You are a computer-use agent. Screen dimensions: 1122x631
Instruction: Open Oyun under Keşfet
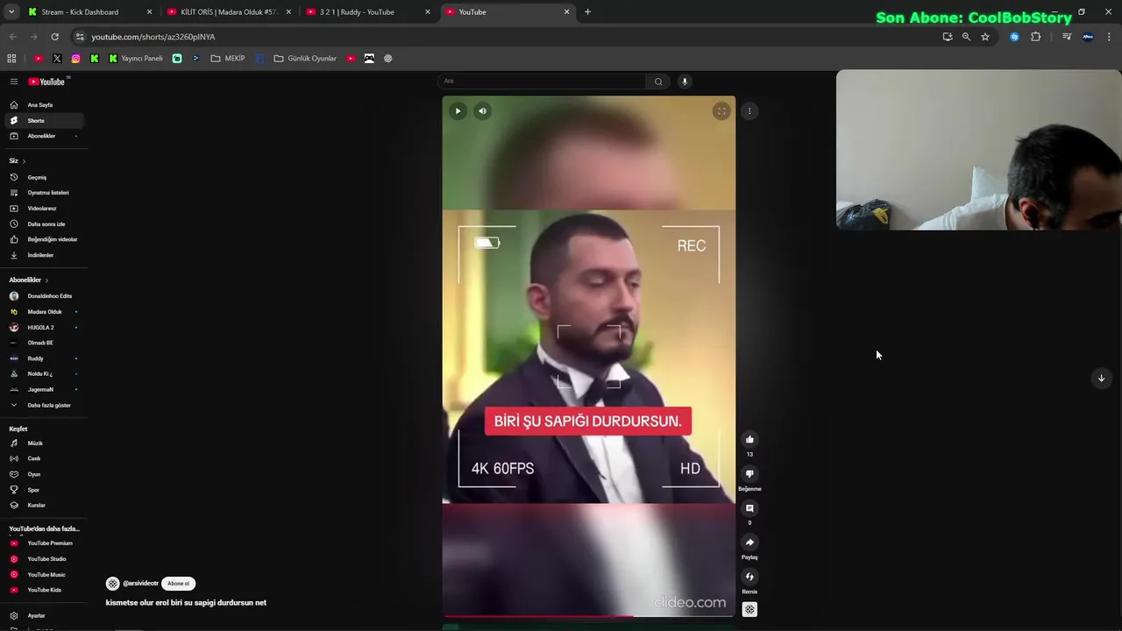click(44, 474)
